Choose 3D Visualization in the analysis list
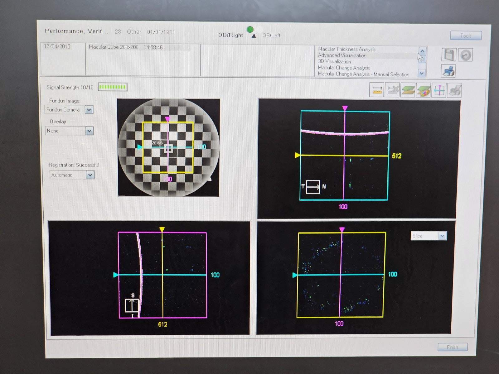This screenshot has width=499, height=374. [x=334, y=62]
